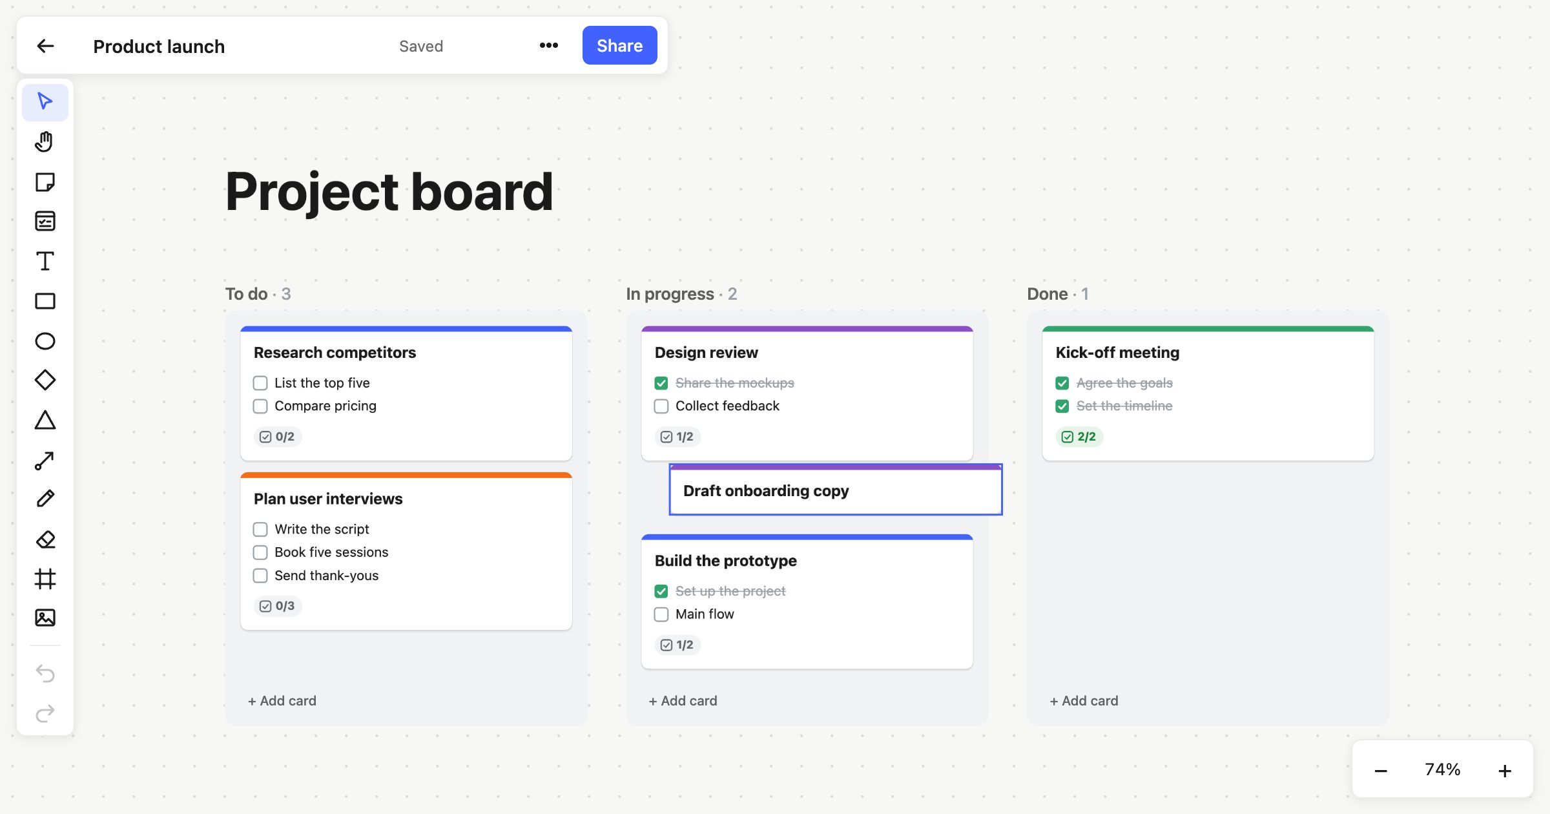Screen dimensions: 1550x814
Task: Click the 'Product launch' board name
Action: coord(159,47)
